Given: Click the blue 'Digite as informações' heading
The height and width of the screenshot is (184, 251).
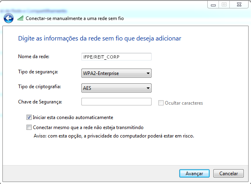Looking at the screenshot, I should tap(100, 38).
